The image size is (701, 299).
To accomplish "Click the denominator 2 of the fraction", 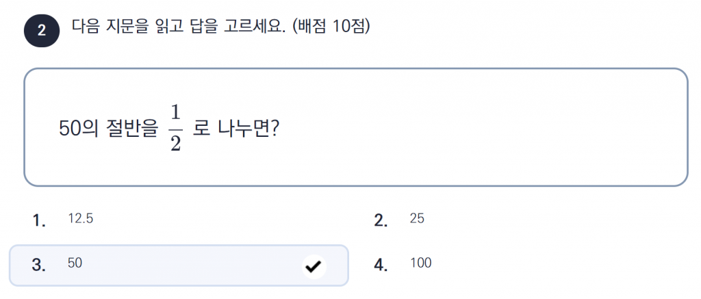I will click(175, 142).
